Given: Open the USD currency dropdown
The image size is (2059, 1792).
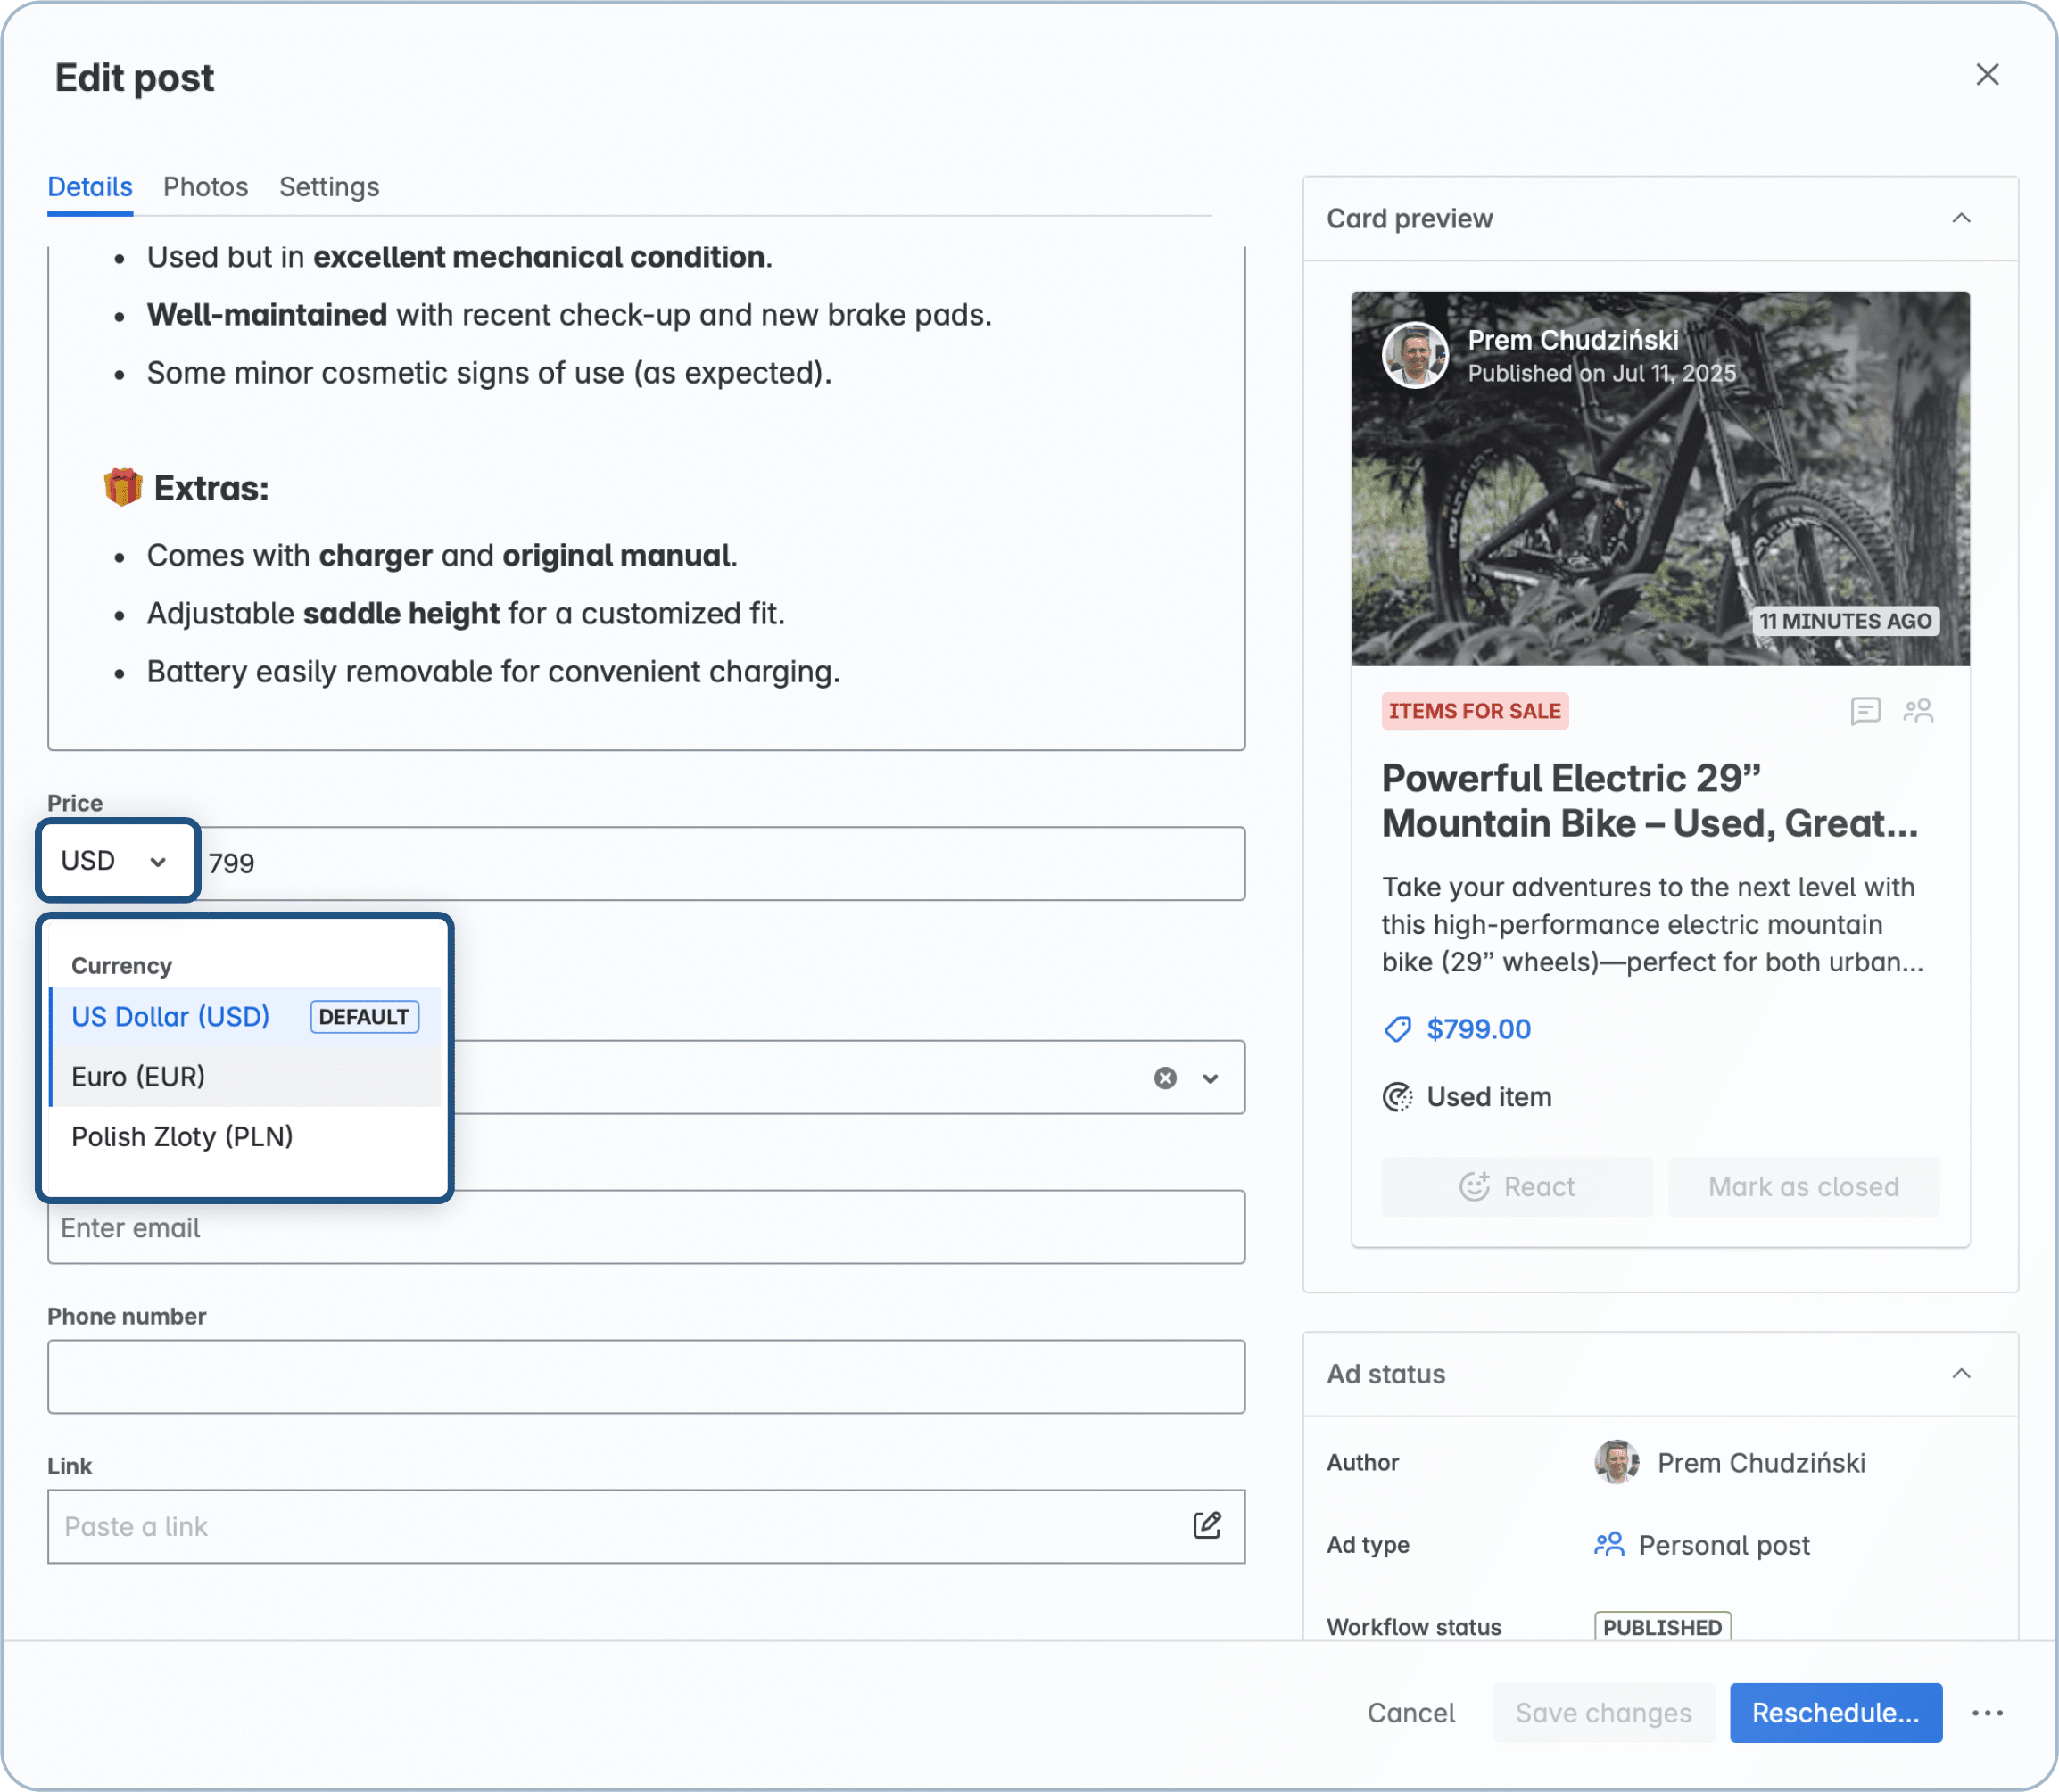Looking at the screenshot, I should 117,861.
